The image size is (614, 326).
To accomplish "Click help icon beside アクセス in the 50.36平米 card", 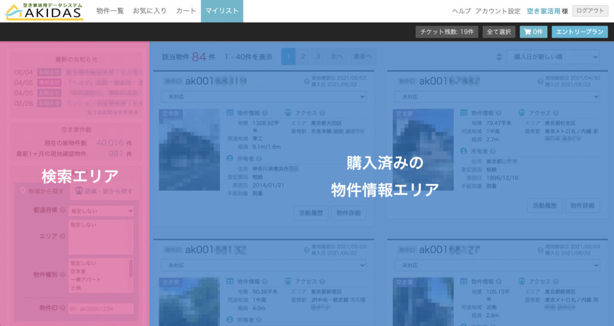I will click(322, 282).
